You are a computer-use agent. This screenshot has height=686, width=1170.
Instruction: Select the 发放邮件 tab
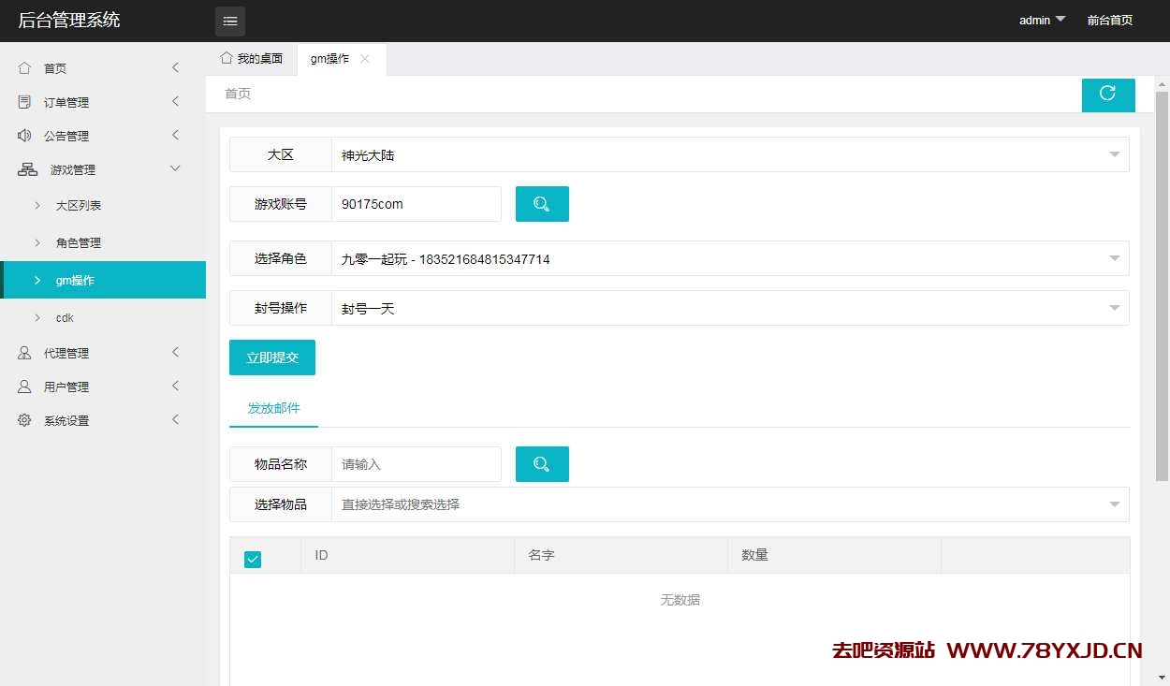[x=273, y=409]
